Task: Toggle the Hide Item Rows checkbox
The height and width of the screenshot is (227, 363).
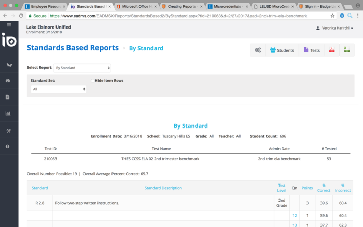Action: point(93,81)
